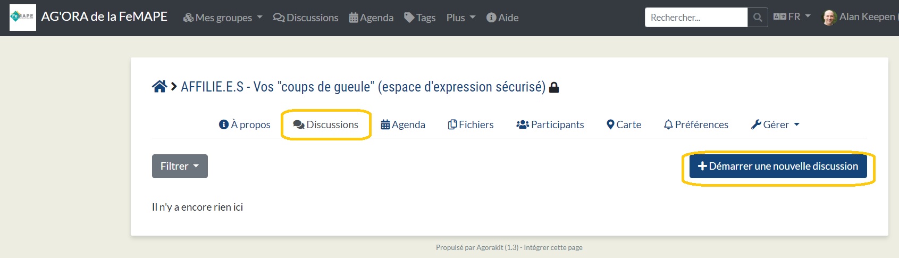Open the Tags page from navbar
Viewport: 899px width, 258px height.
pyautogui.click(x=419, y=18)
